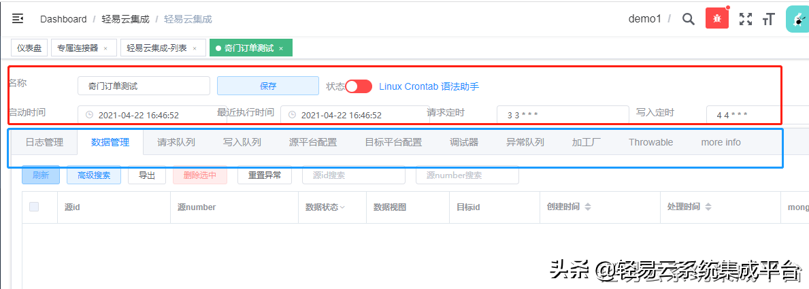Click the clock icon in 启动时间 field
Image resolution: width=809 pixels, height=289 pixels.
click(89, 114)
